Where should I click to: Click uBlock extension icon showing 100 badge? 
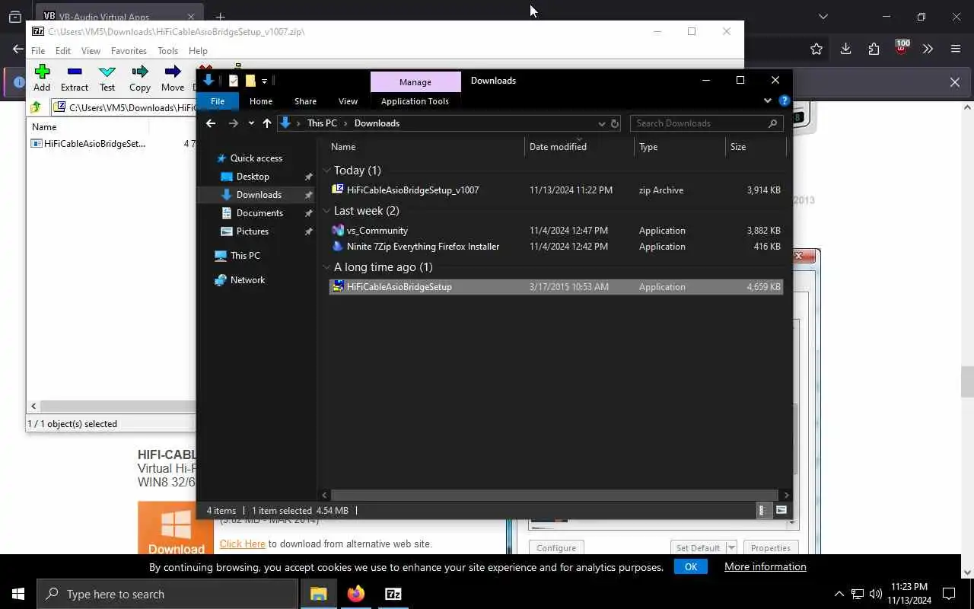click(901, 48)
